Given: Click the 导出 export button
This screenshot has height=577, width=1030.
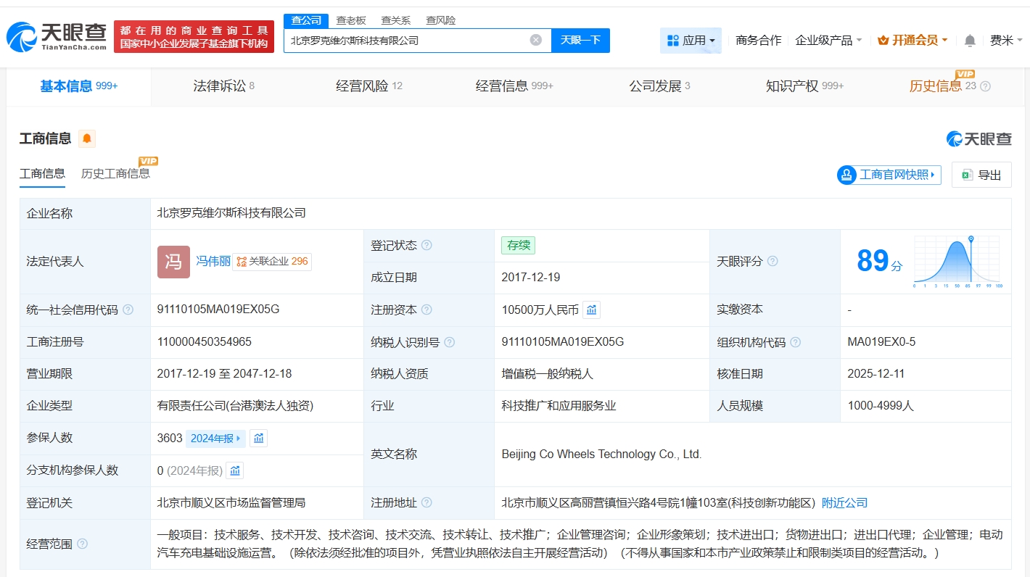Looking at the screenshot, I should pos(981,175).
